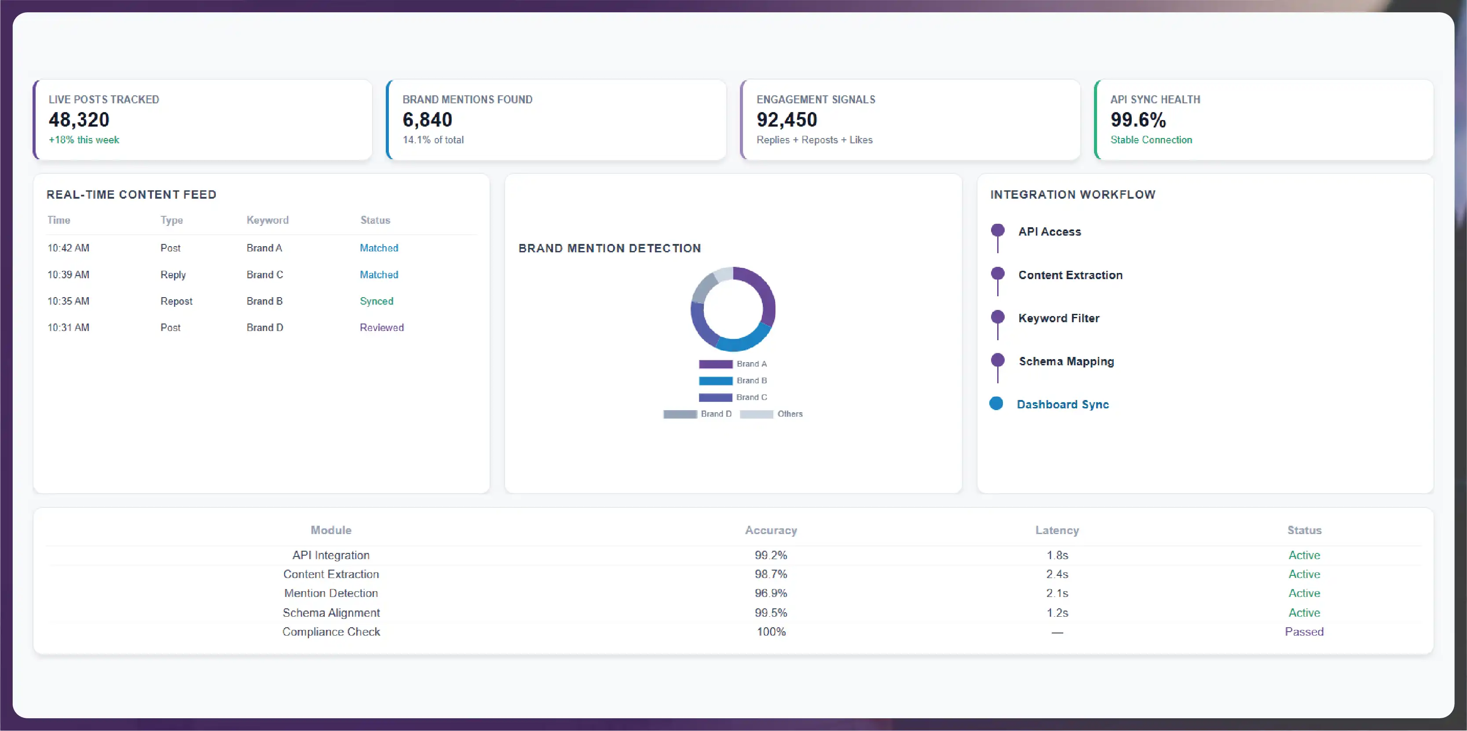Viewport: 1467px width, 731px height.
Task: Select the 10:42 AM feed time
Action: [x=68, y=248]
